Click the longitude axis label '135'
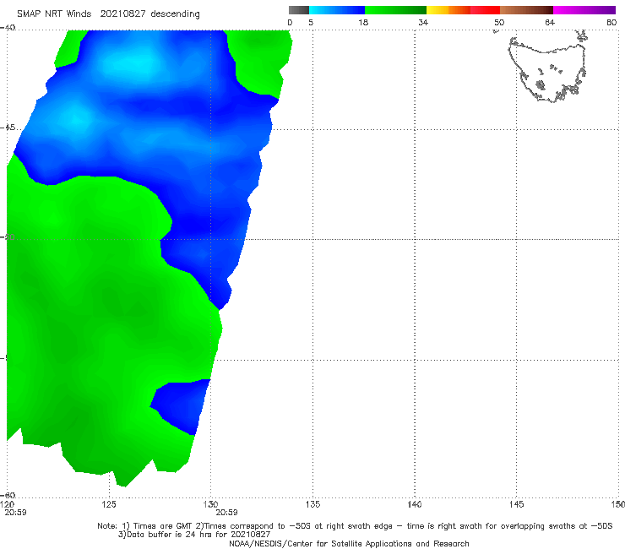The height and width of the screenshot is (549, 625). pos(312,504)
